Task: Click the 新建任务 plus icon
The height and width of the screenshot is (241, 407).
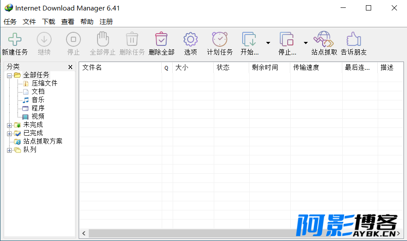Action: coord(15,39)
